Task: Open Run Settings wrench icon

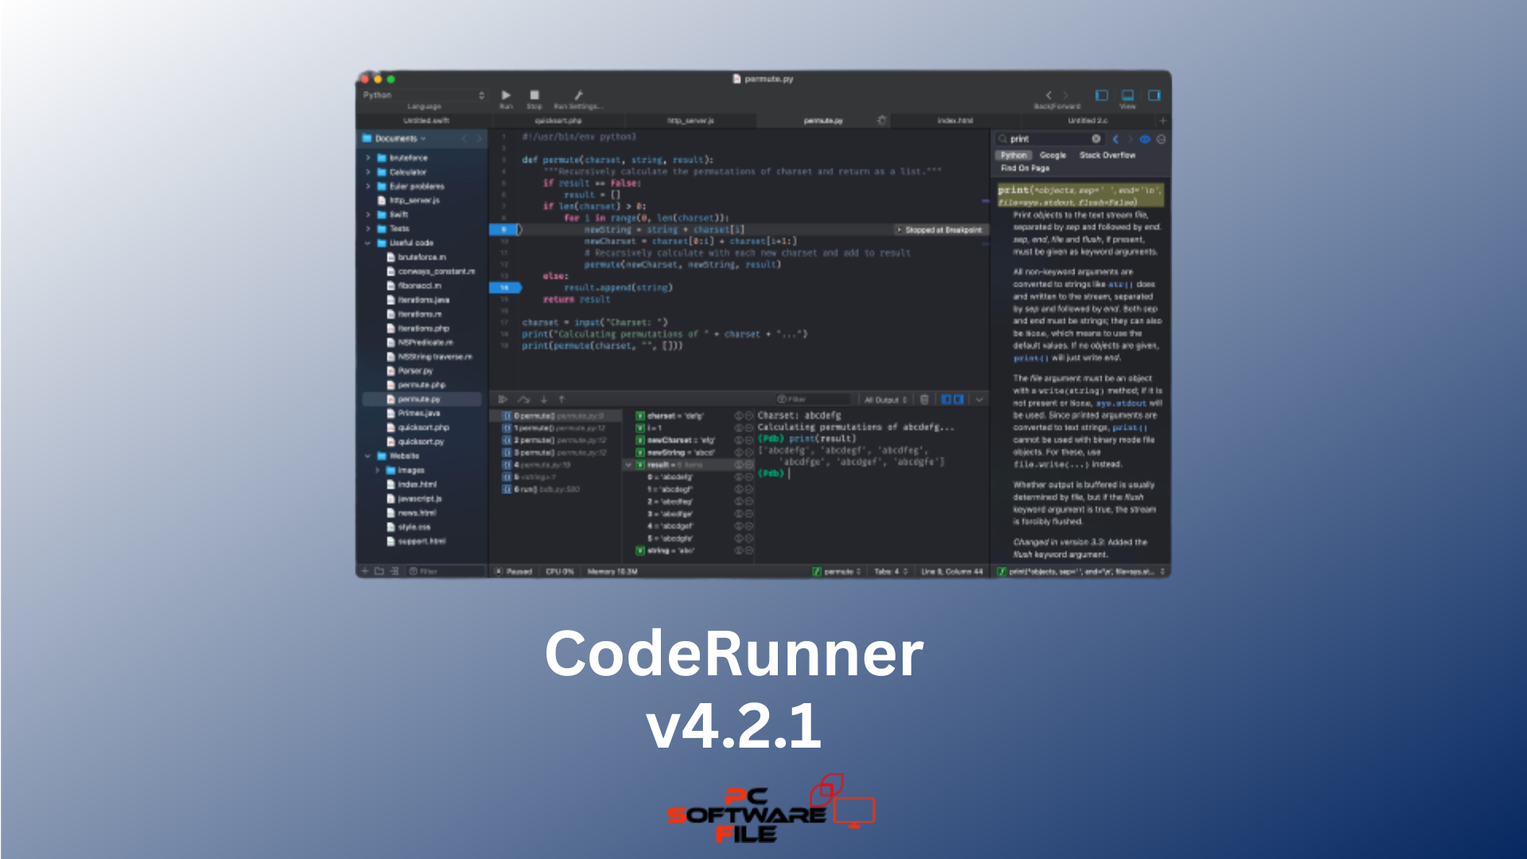Action: pos(579,95)
